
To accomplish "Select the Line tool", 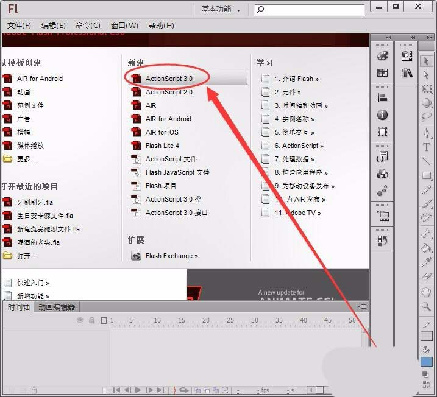I will pos(426,161).
